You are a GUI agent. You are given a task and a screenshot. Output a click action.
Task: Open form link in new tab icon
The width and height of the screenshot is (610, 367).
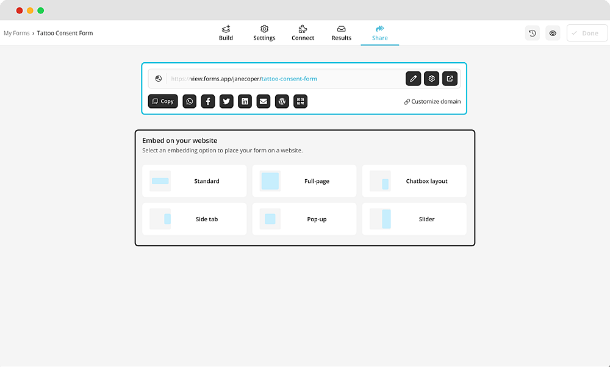(x=450, y=79)
